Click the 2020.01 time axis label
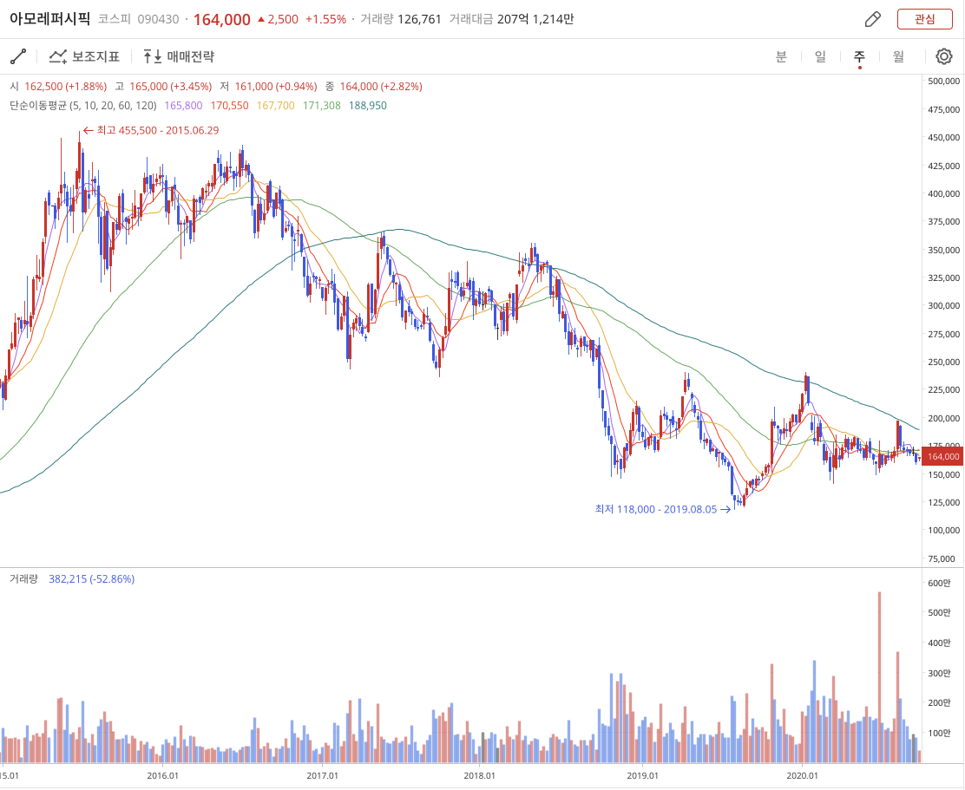 coord(802,776)
